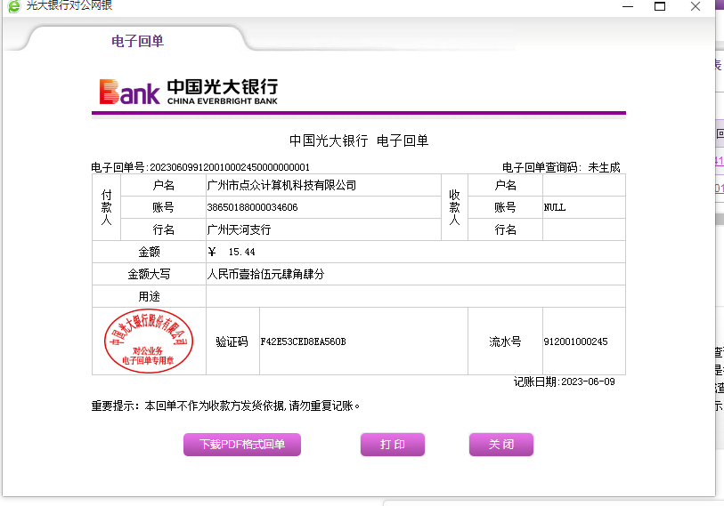Click the China Everbright Bank logo
Screen dimensions: 724x506
(x=189, y=92)
